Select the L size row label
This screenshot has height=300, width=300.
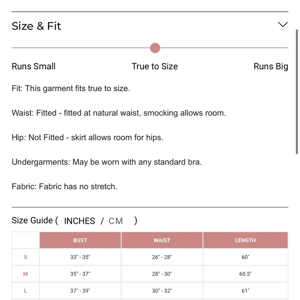point(25,291)
